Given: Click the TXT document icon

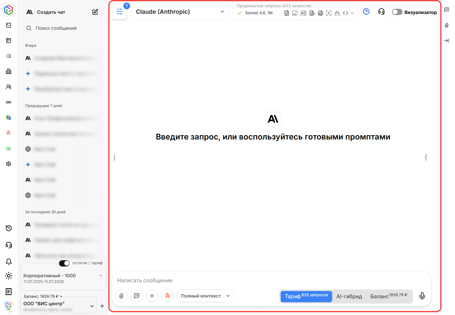Looking at the screenshot, I should point(312,13).
